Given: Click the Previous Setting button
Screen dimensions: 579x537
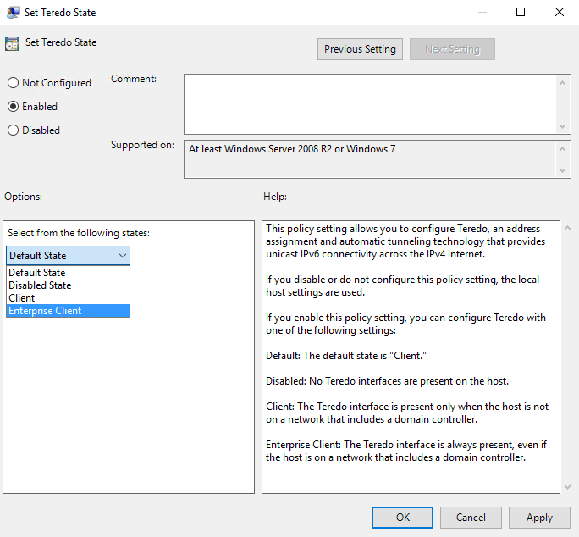Looking at the screenshot, I should (x=360, y=49).
